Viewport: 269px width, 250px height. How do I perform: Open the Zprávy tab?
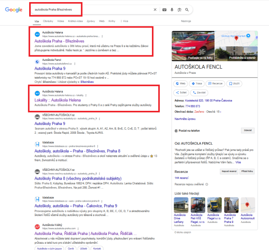pos(91,21)
